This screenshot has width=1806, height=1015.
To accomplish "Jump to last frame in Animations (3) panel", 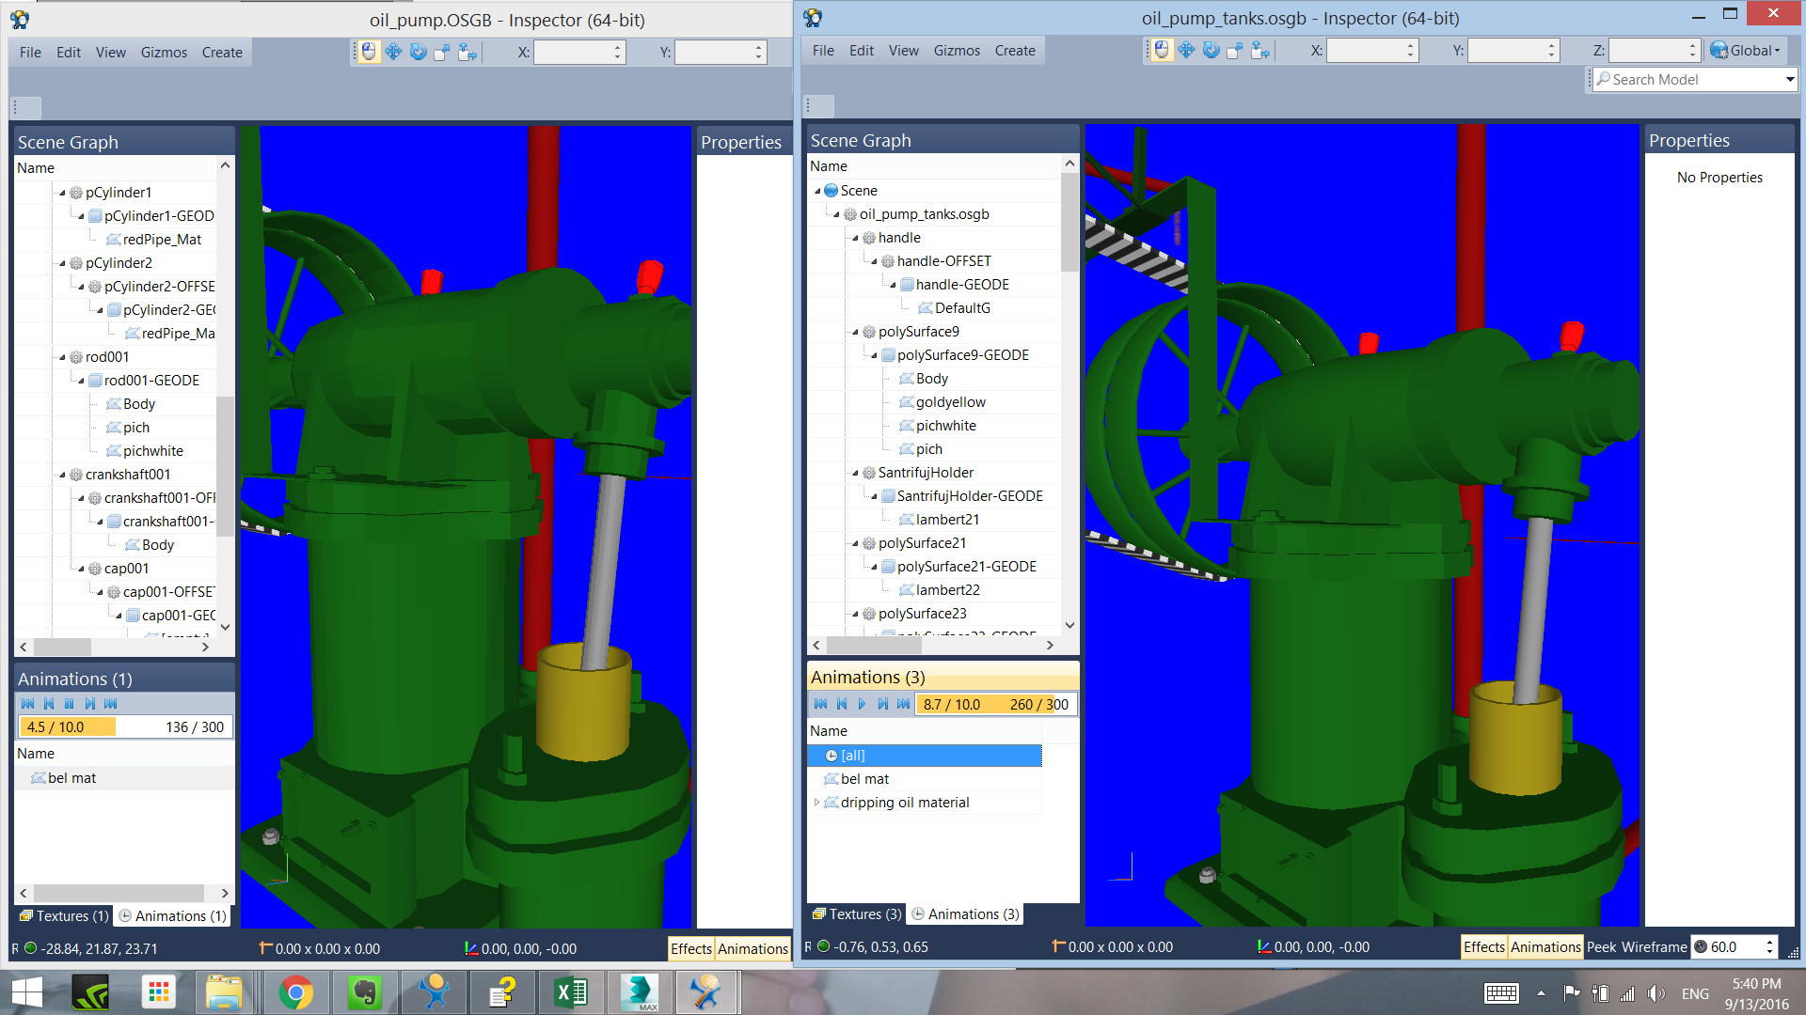I will (903, 704).
